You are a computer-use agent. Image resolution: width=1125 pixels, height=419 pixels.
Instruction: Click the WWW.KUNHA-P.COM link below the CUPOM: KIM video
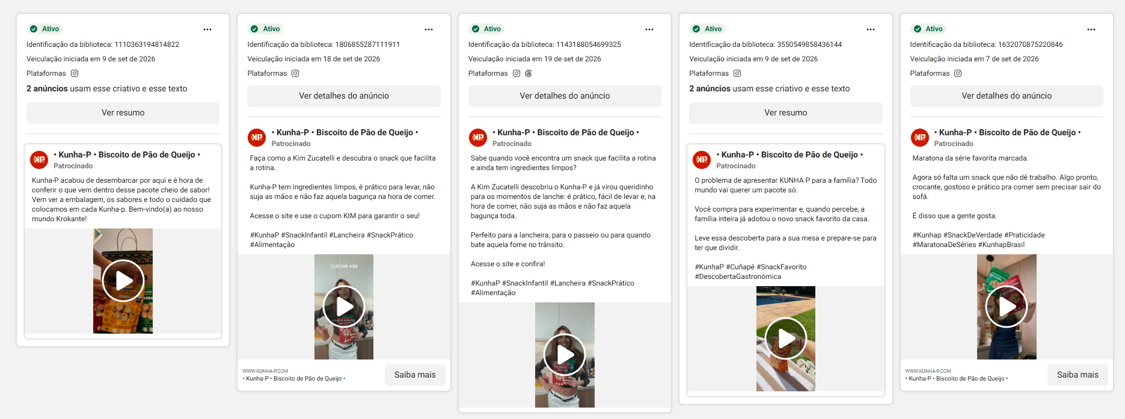point(265,371)
